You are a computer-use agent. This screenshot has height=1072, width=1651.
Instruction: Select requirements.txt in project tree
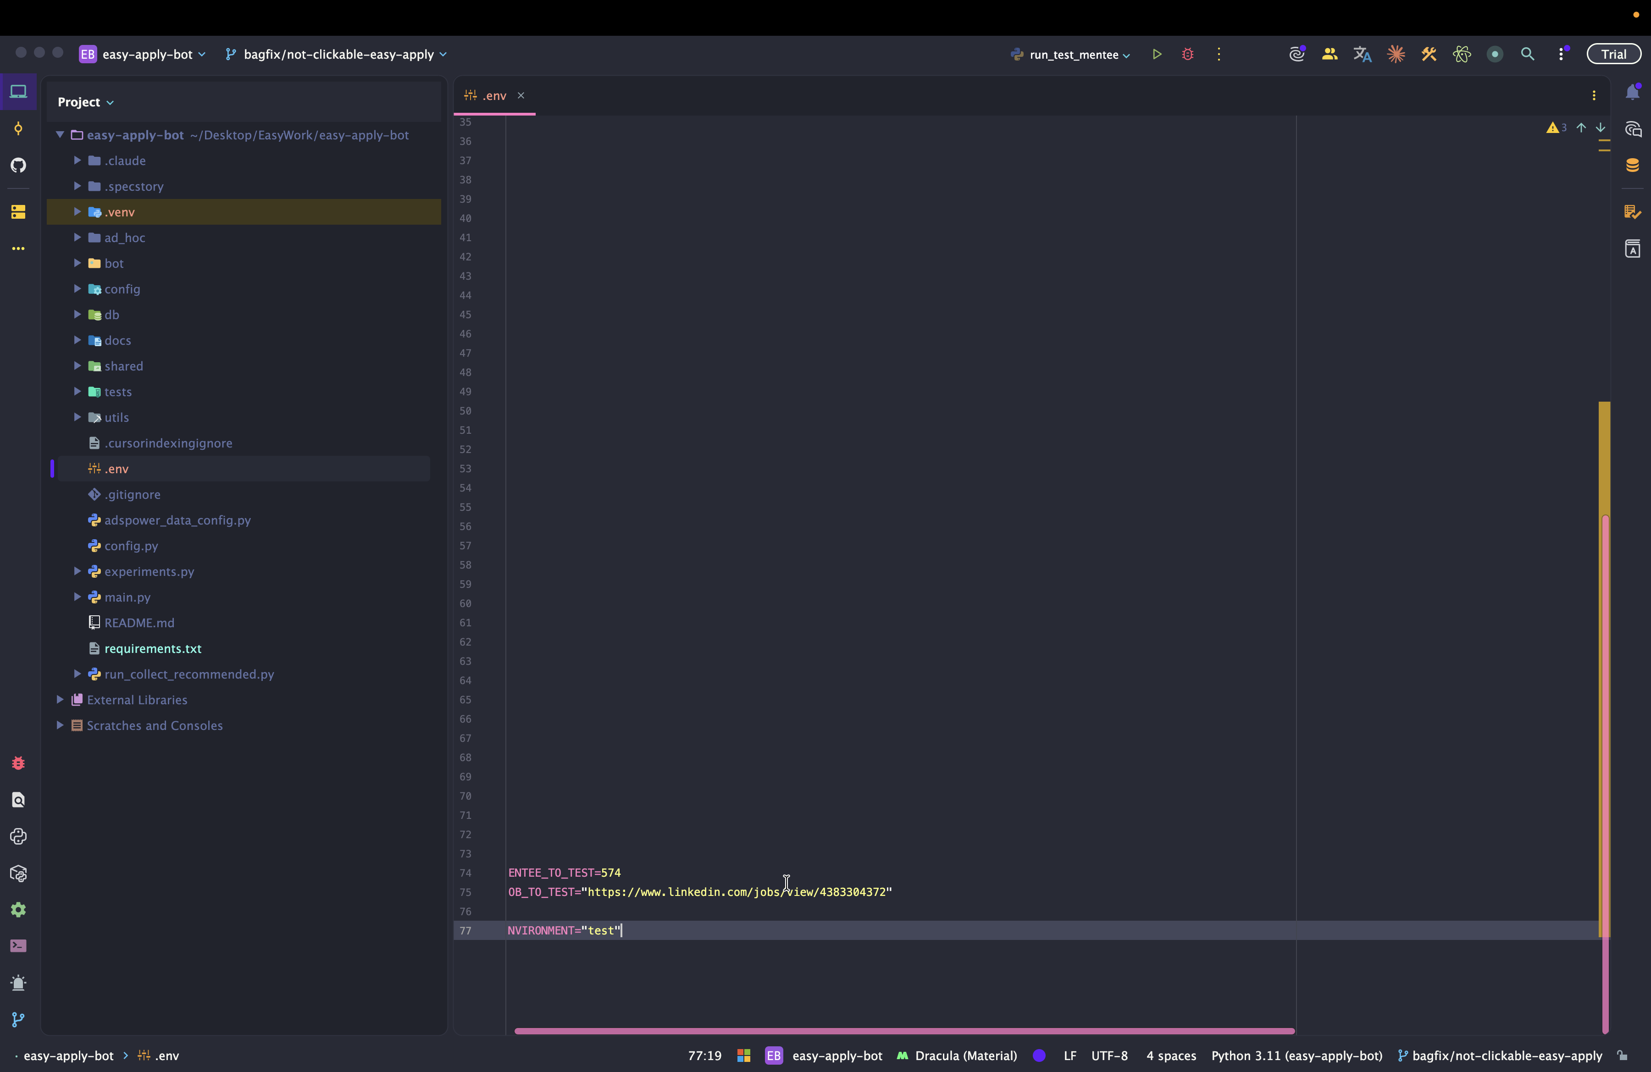tap(153, 648)
